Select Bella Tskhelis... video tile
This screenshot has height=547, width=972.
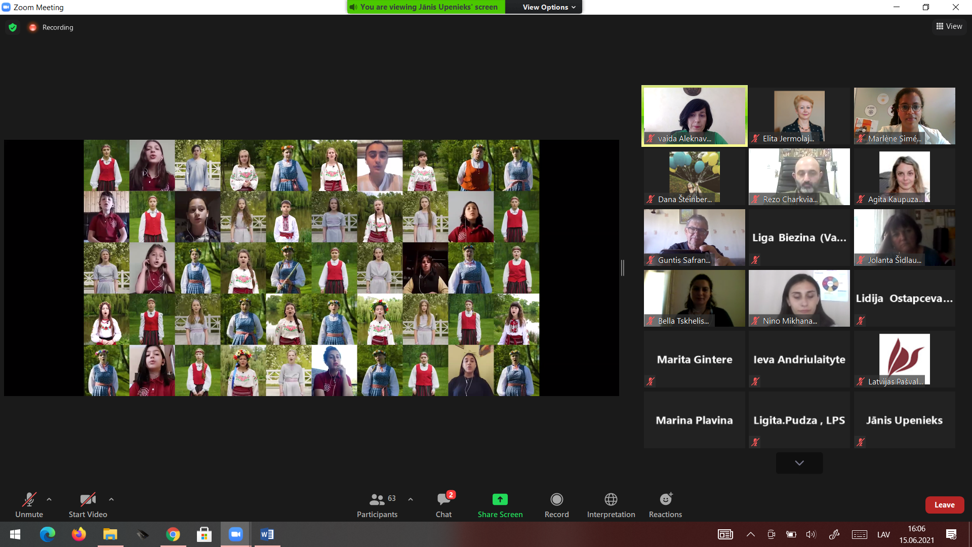tap(695, 298)
